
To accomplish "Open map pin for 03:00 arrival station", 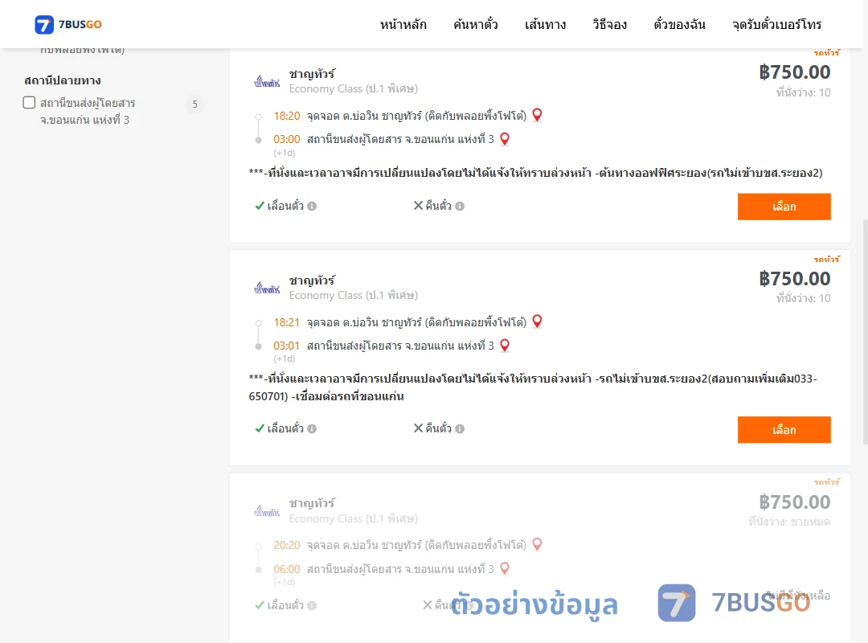I will pos(505,138).
